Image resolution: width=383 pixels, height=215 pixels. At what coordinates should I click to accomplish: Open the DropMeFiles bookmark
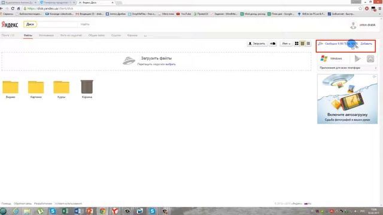(142, 14)
